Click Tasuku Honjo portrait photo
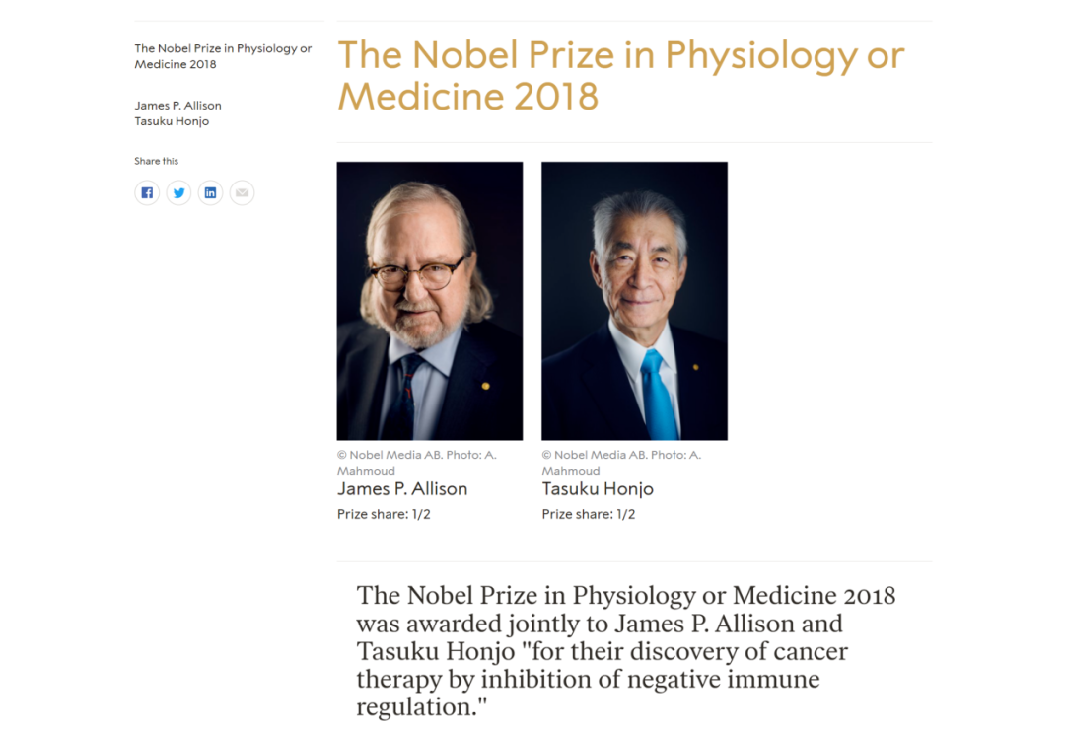Viewport: 1065px width, 735px height. tap(634, 301)
